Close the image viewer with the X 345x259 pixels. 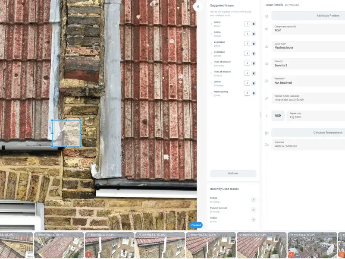click(x=198, y=6)
